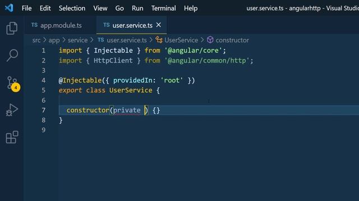Viewport: 359px width, 201px height.
Task: Click the src breadcrumb segment
Action: [36, 40]
